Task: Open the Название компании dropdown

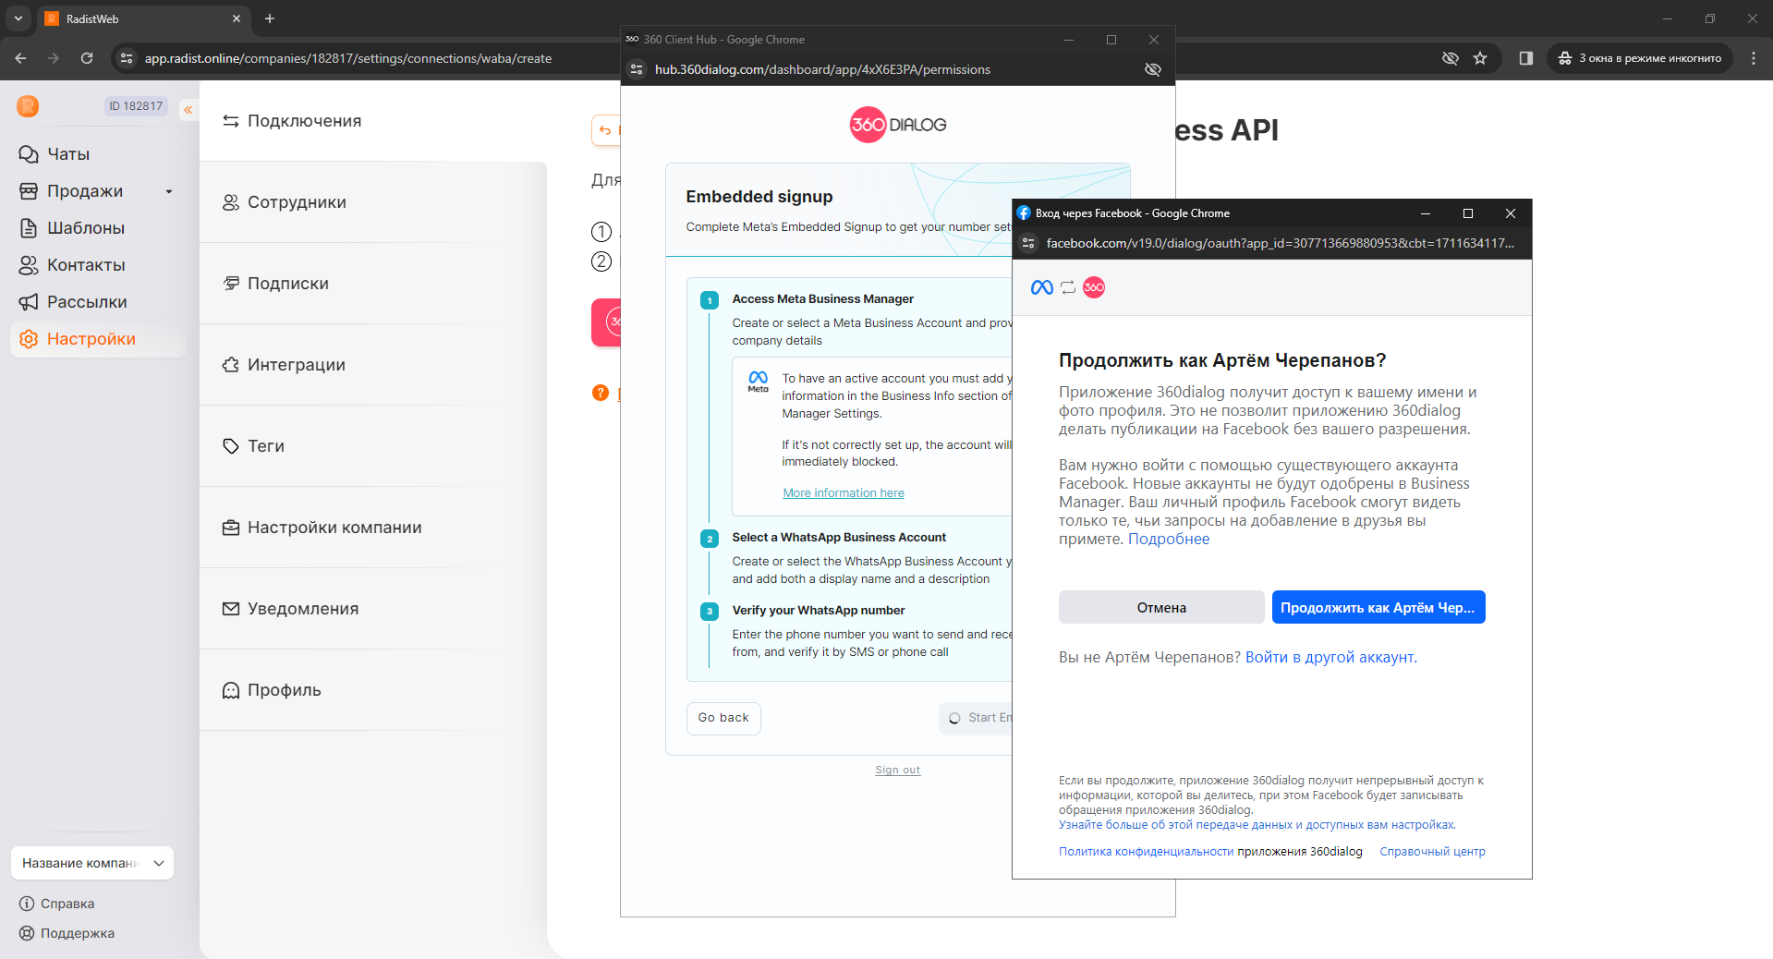Action: 92,863
